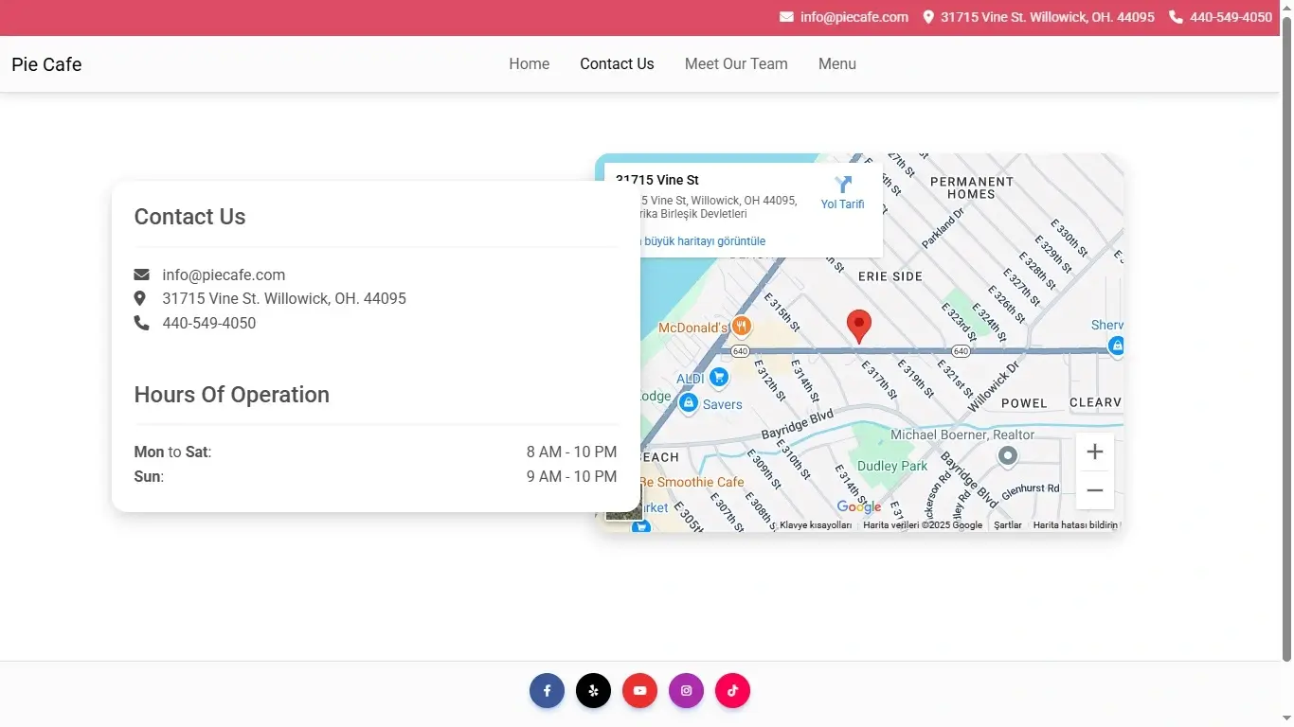1294x727 pixels.
Task: Open the YouTube social icon
Action: tap(639, 690)
